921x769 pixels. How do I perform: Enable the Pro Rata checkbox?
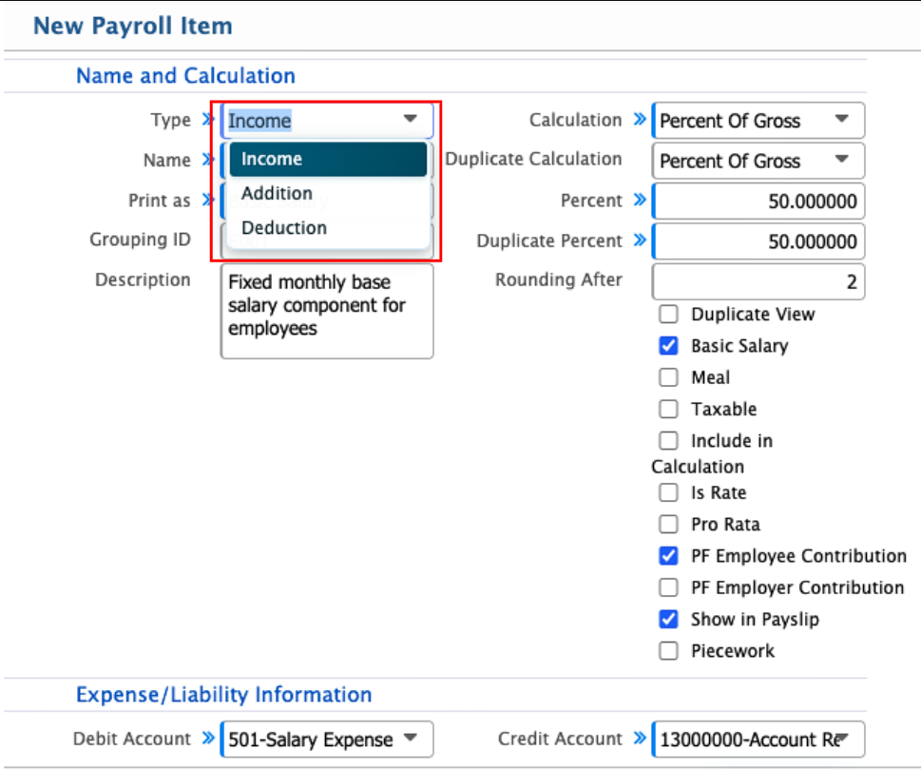tap(669, 525)
